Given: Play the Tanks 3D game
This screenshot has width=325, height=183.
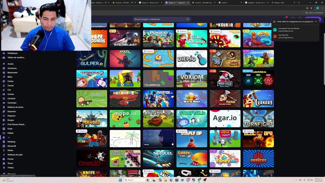Looking at the screenshot, I should 158,119.
